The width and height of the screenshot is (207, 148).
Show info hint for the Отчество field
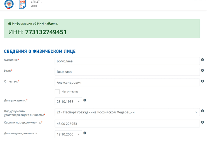pos(202,81)
